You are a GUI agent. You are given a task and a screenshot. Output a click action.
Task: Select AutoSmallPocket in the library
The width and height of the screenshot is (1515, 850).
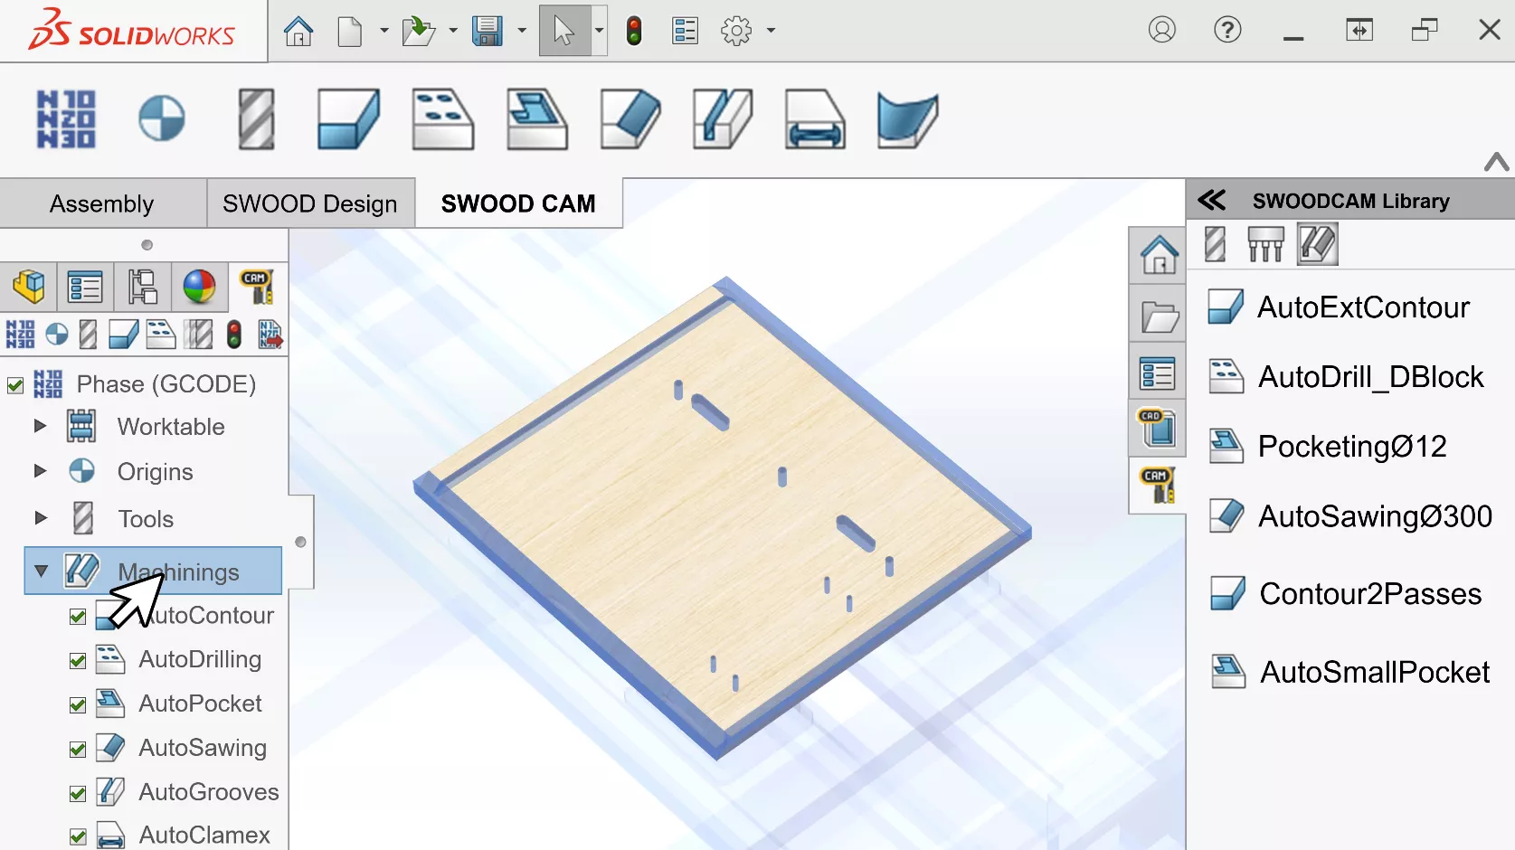coord(1349,672)
